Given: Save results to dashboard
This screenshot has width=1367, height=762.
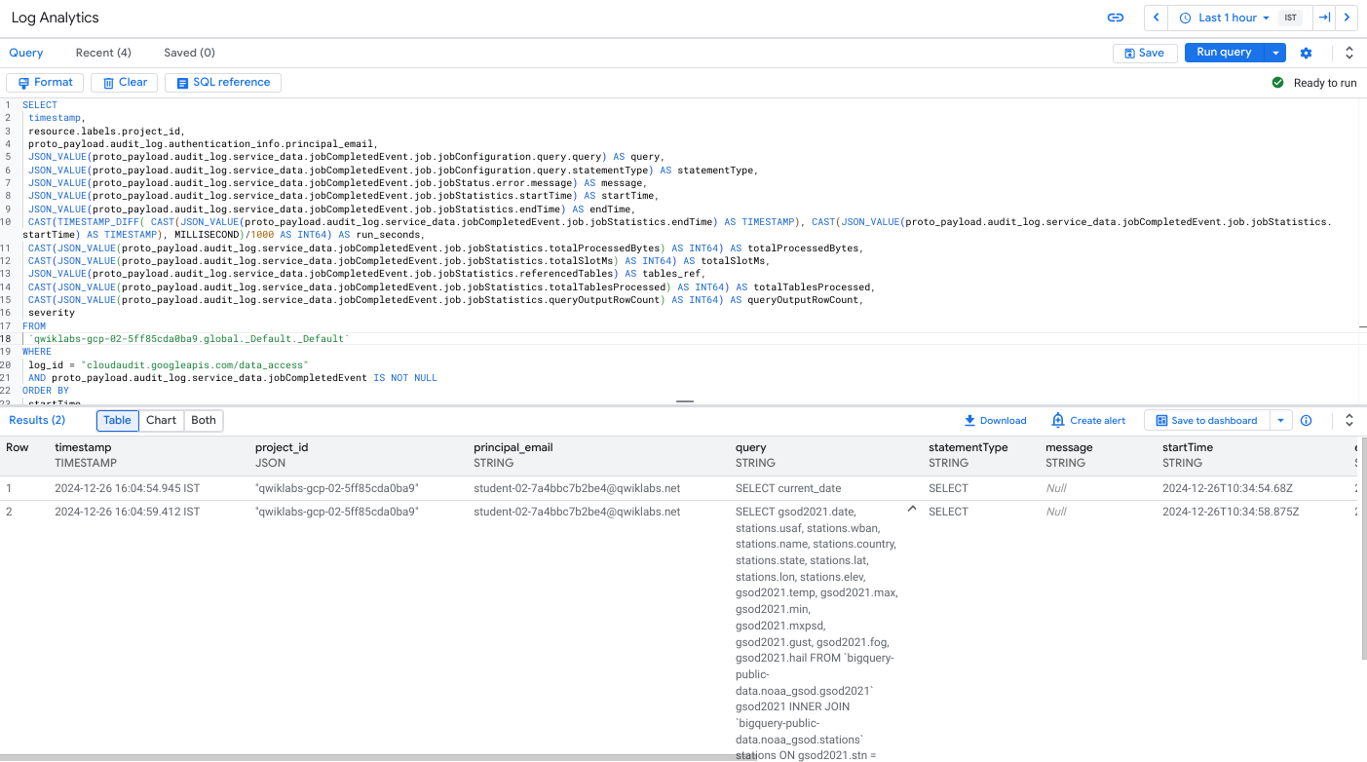Looking at the screenshot, I should click(x=1206, y=420).
